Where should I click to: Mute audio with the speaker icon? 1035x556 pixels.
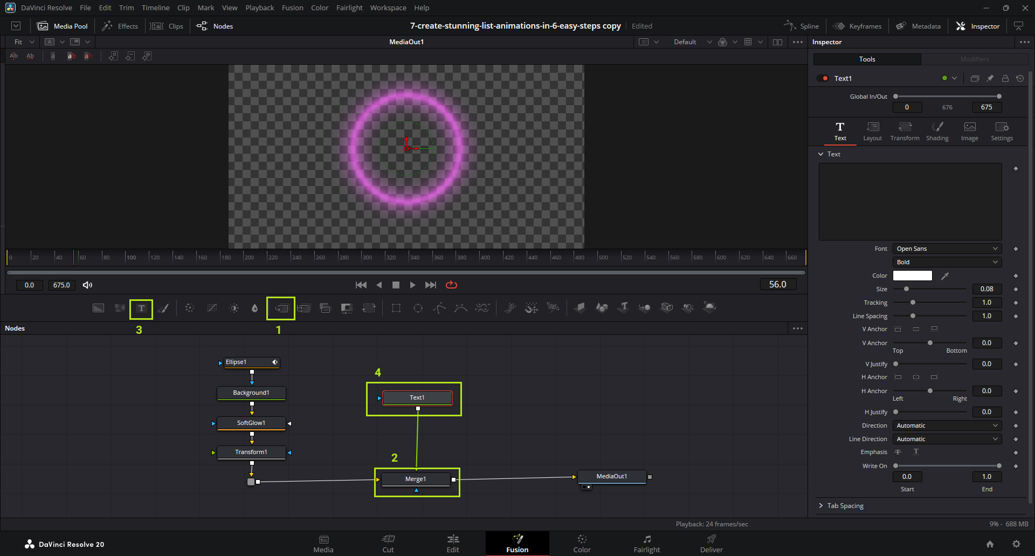pyautogui.click(x=87, y=285)
